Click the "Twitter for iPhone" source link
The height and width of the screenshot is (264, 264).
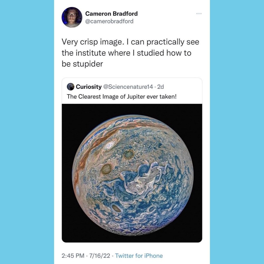click(139, 256)
